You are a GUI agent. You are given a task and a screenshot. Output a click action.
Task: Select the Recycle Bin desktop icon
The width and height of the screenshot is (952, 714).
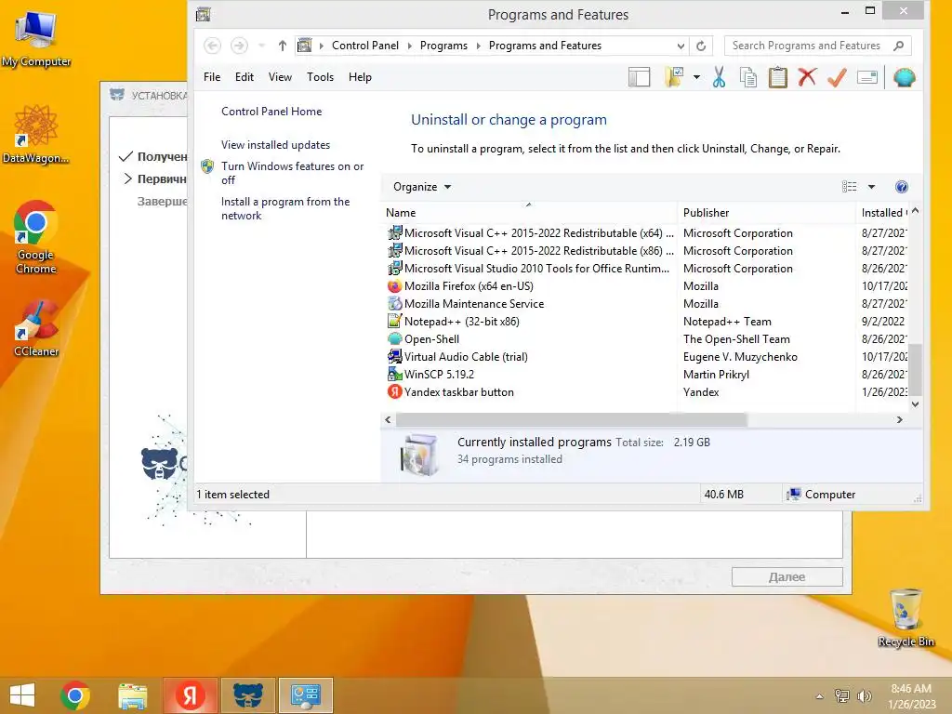click(906, 617)
